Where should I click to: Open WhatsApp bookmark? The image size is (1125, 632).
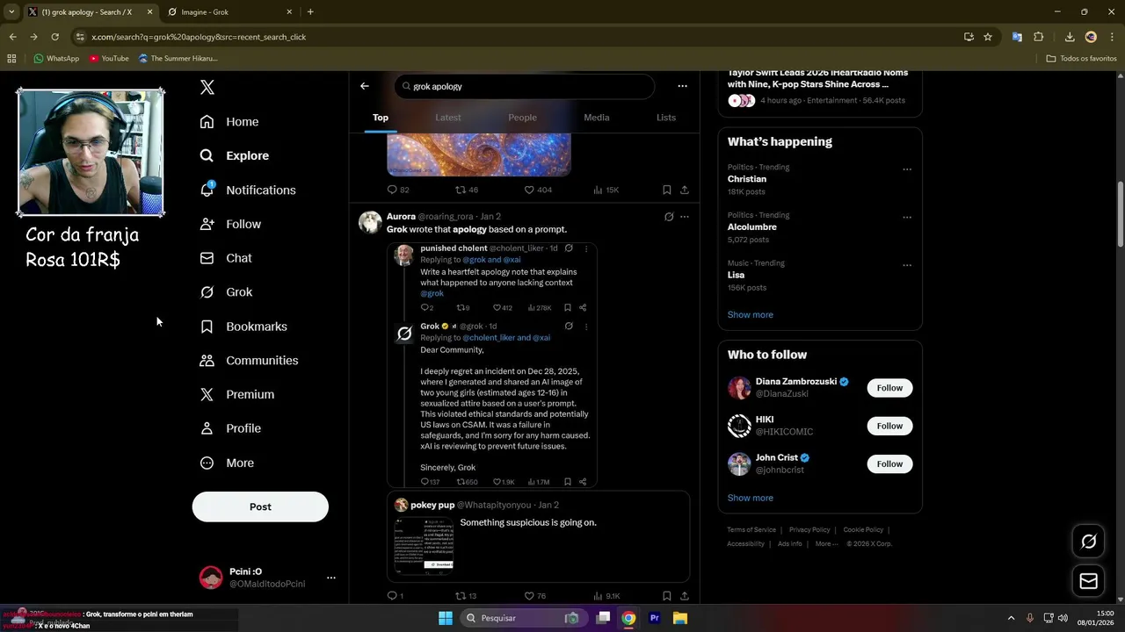point(56,59)
